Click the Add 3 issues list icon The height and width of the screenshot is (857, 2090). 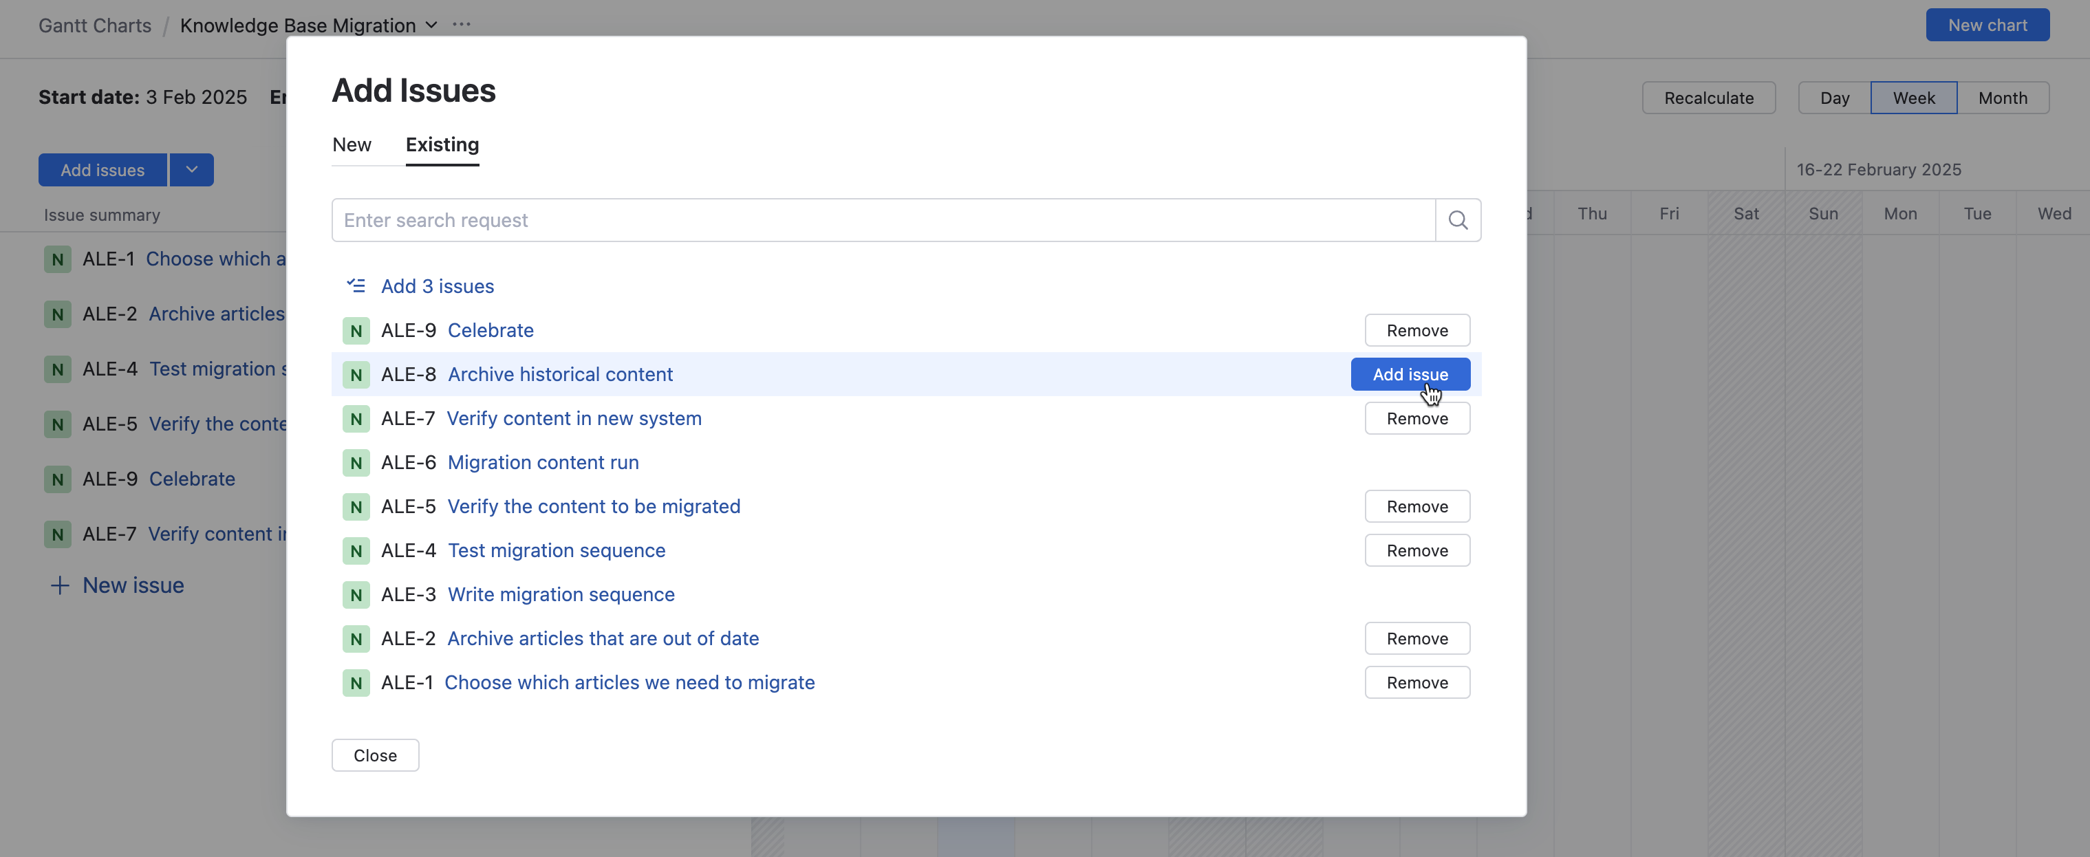tap(356, 285)
